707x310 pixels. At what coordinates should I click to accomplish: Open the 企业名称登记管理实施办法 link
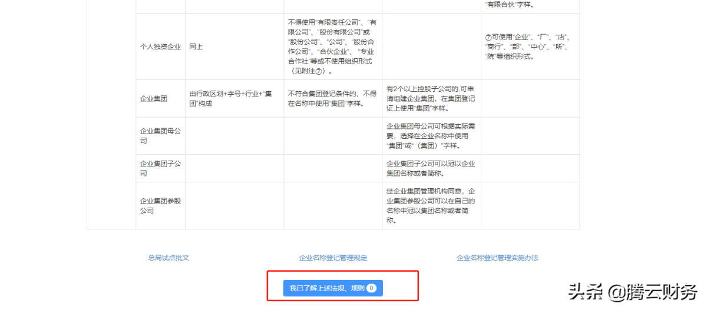click(x=497, y=258)
